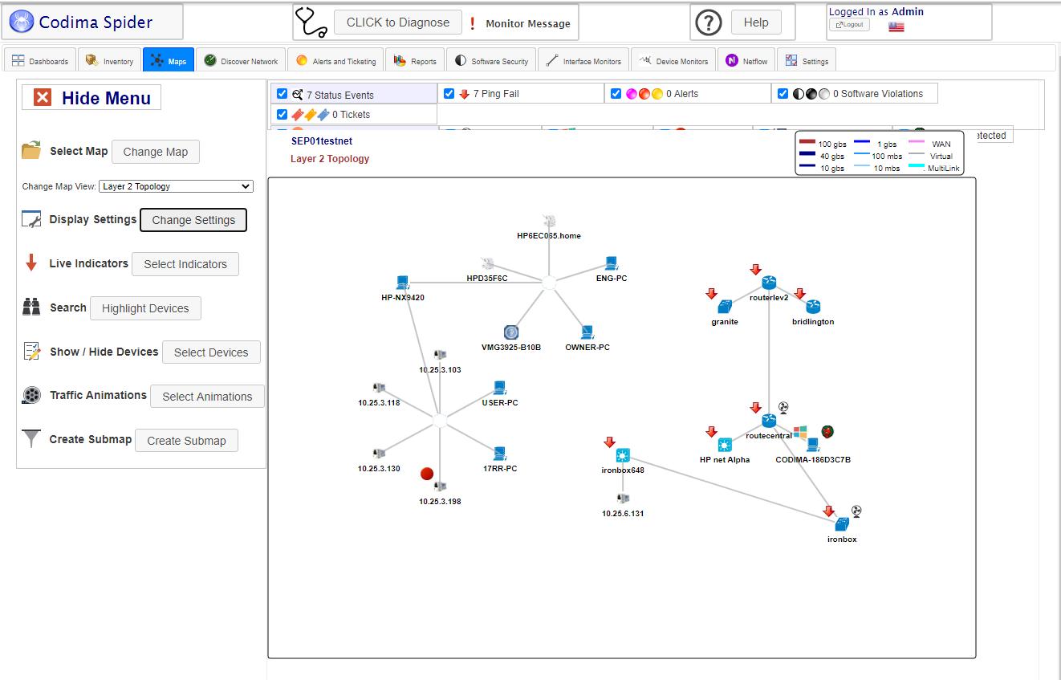Select the HP net Alpha switch icon
The height and width of the screenshot is (680, 1061).
tap(725, 445)
